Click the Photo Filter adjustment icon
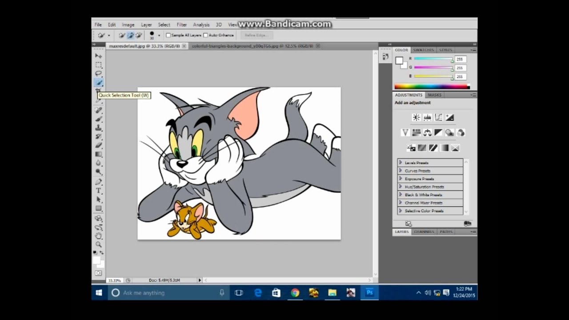 (449, 132)
